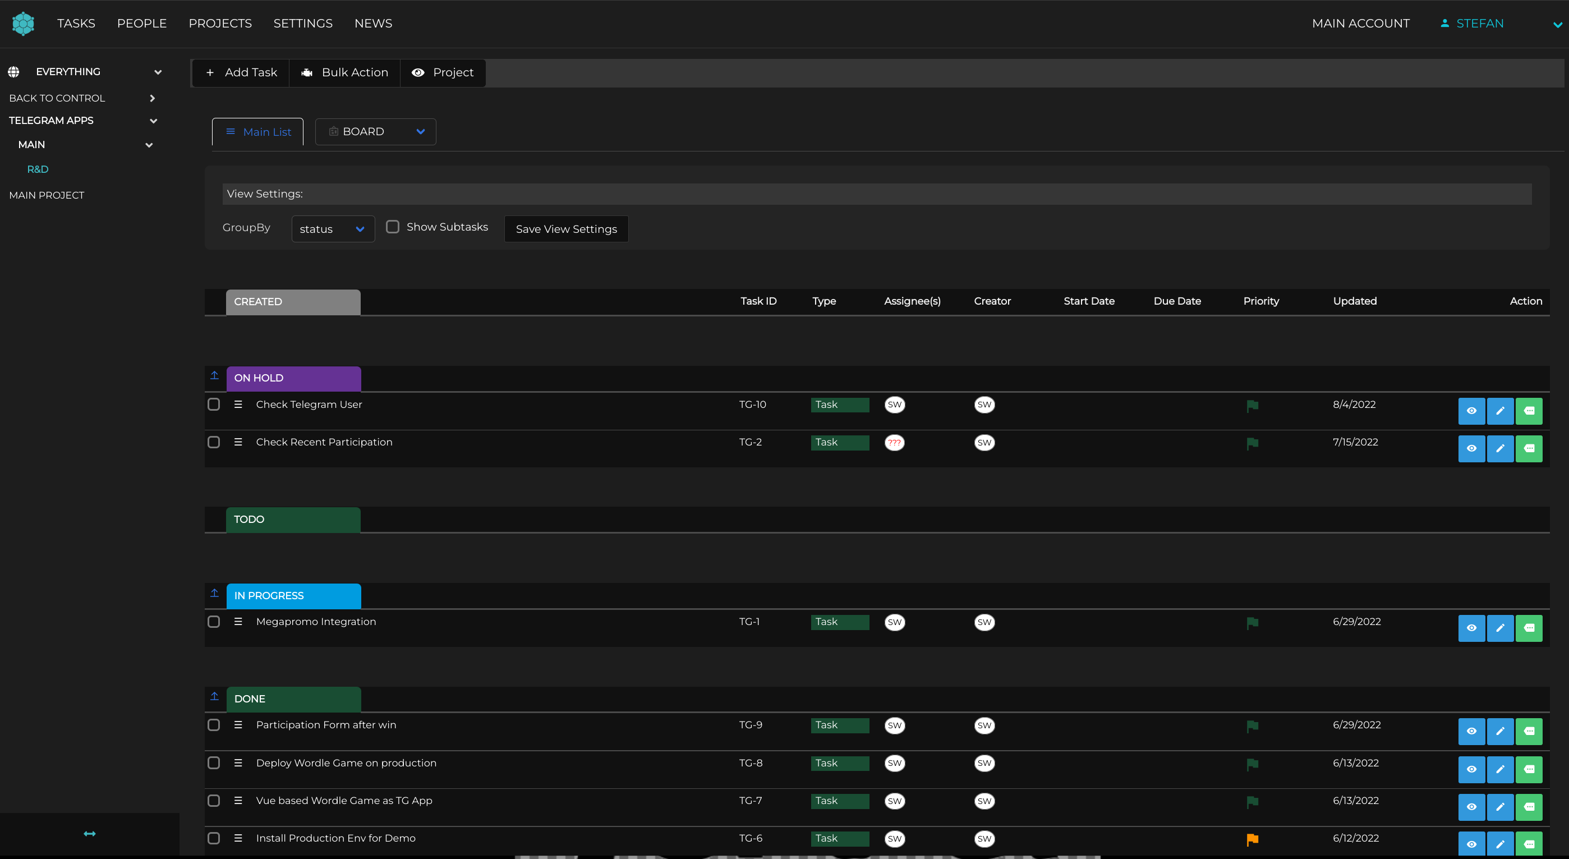Image resolution: width=1569 pixels, height=859 pixels.
Task: Open comments for Check Recent Participation task
Action: 1528,448
